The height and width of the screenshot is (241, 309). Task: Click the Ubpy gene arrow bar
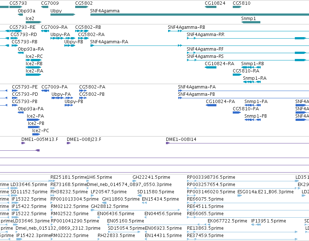(x=63, y=15)
